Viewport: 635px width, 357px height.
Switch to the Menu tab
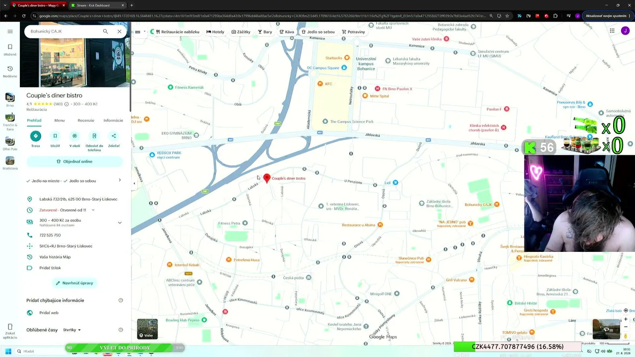coord(60,120)
